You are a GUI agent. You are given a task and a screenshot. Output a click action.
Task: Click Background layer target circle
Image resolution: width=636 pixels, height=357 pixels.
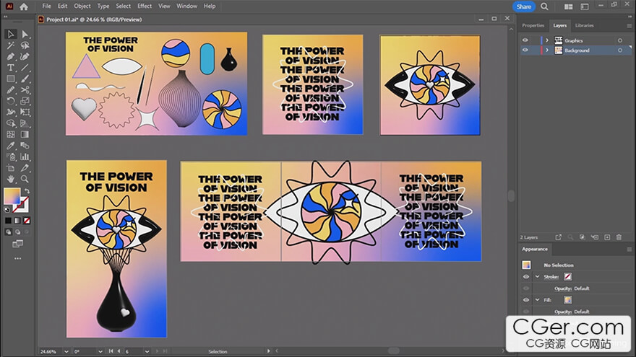(620, 50)
